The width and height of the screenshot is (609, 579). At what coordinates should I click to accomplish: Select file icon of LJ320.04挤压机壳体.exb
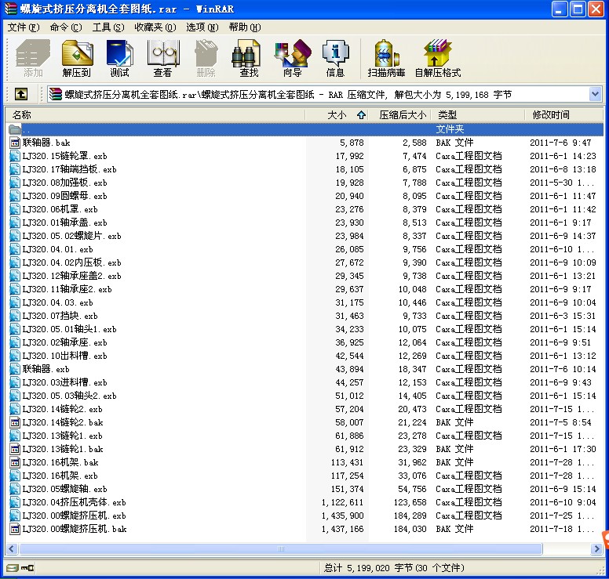(x=15, y=502)
